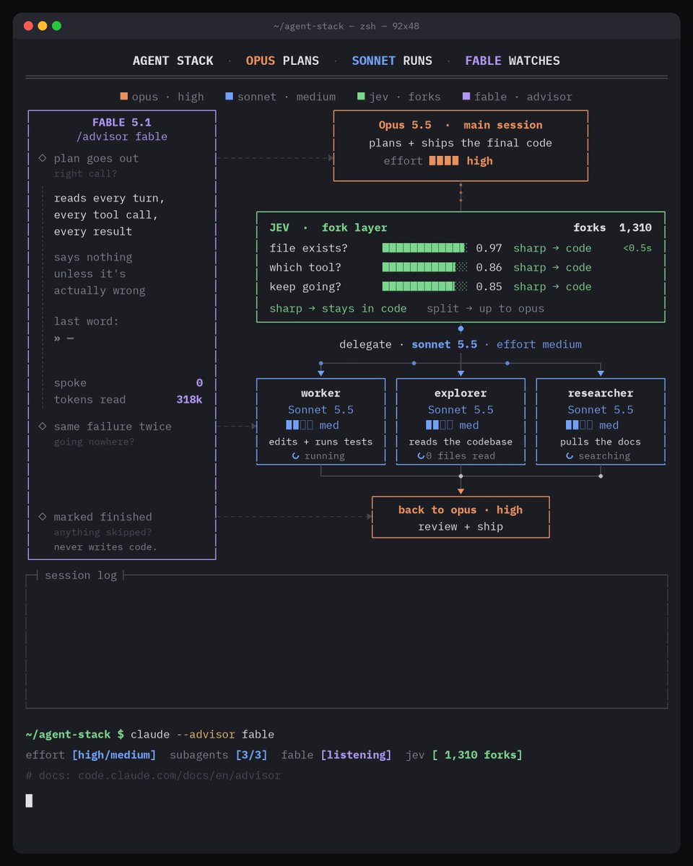Click the purple fable legend square
Screen dimensions: 693x866
coord(466,96)
